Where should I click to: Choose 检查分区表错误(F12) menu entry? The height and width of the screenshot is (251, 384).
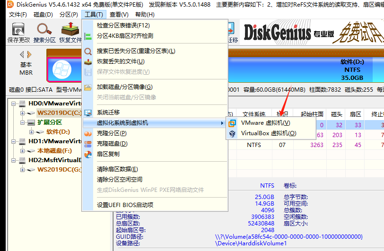point(155,26)
